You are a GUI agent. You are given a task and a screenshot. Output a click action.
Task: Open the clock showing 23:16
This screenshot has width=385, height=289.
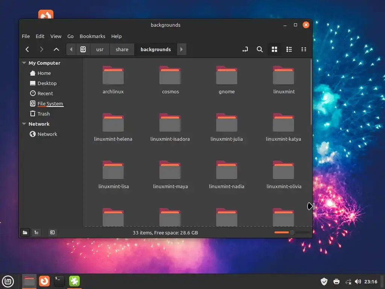point(370,281)
